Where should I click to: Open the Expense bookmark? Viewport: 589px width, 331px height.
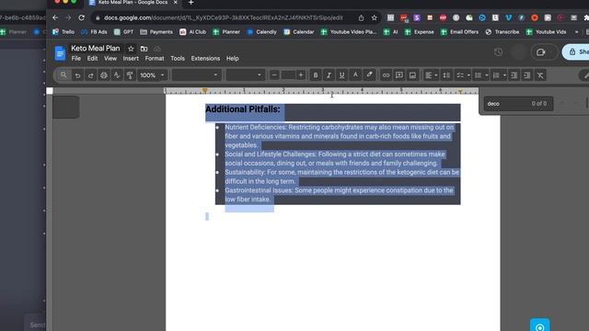tap(420, 32)
